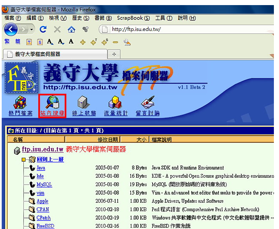Screen dimensions: 279x229
Task: Click the yellow minus icon
Action: coord(116,42)
